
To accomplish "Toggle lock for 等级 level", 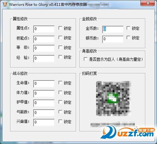I will tap(60, 47).
